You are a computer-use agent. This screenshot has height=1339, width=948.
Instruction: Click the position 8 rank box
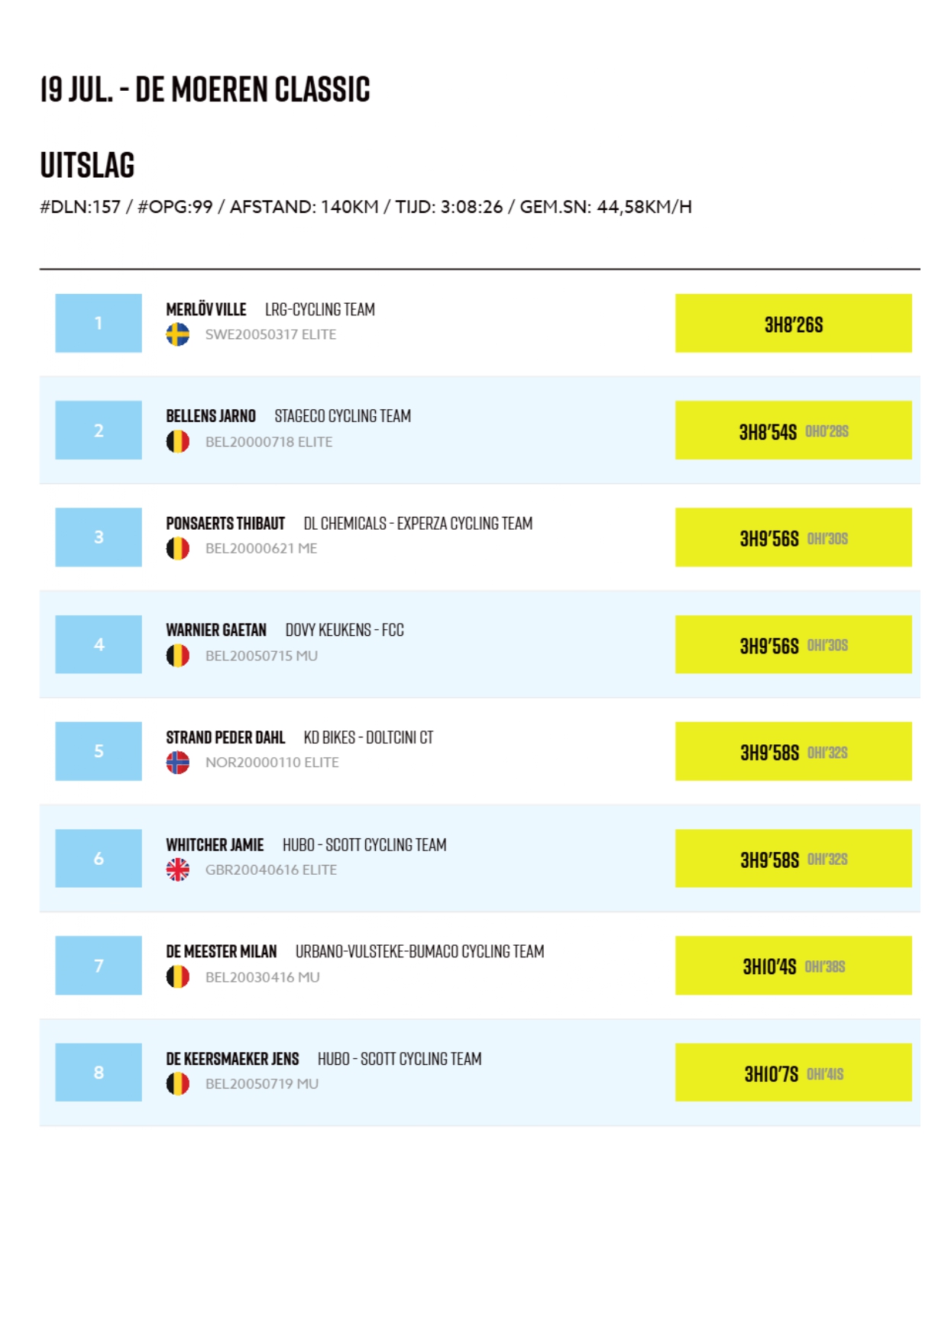[x=99, y=1072]
